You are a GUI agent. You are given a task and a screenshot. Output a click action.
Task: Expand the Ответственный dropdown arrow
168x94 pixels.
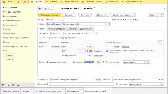tap(159, 84)
